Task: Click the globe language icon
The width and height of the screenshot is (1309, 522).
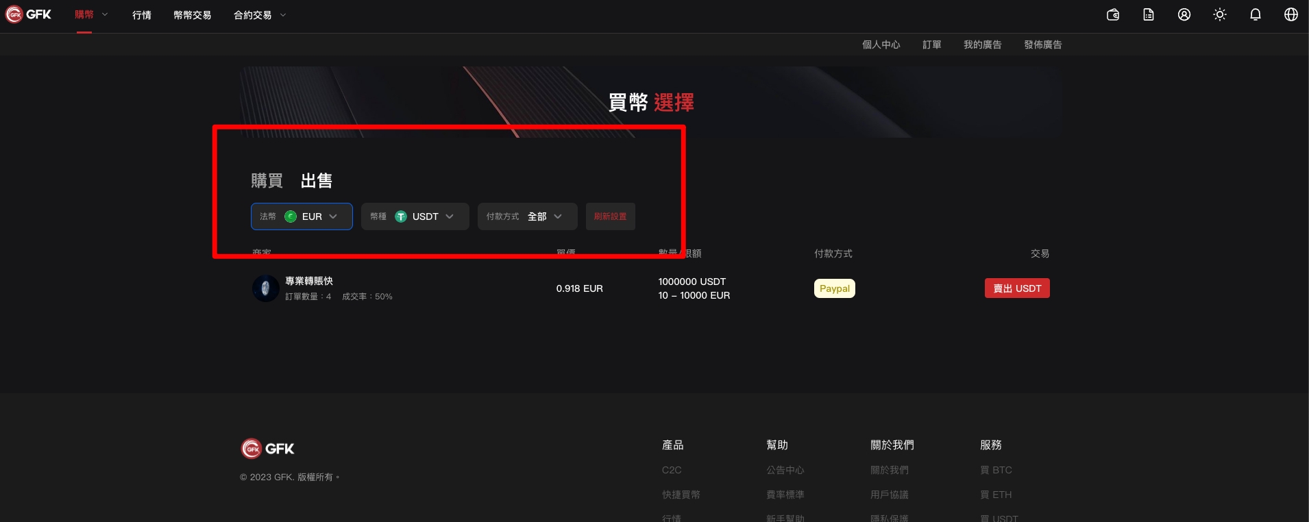Action: [1291, 14]
